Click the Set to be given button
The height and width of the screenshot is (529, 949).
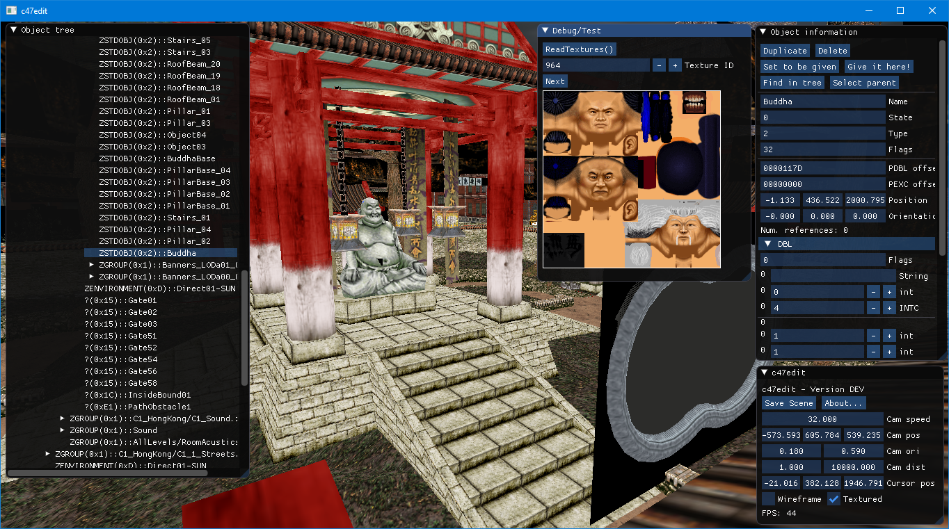(799, 67)
